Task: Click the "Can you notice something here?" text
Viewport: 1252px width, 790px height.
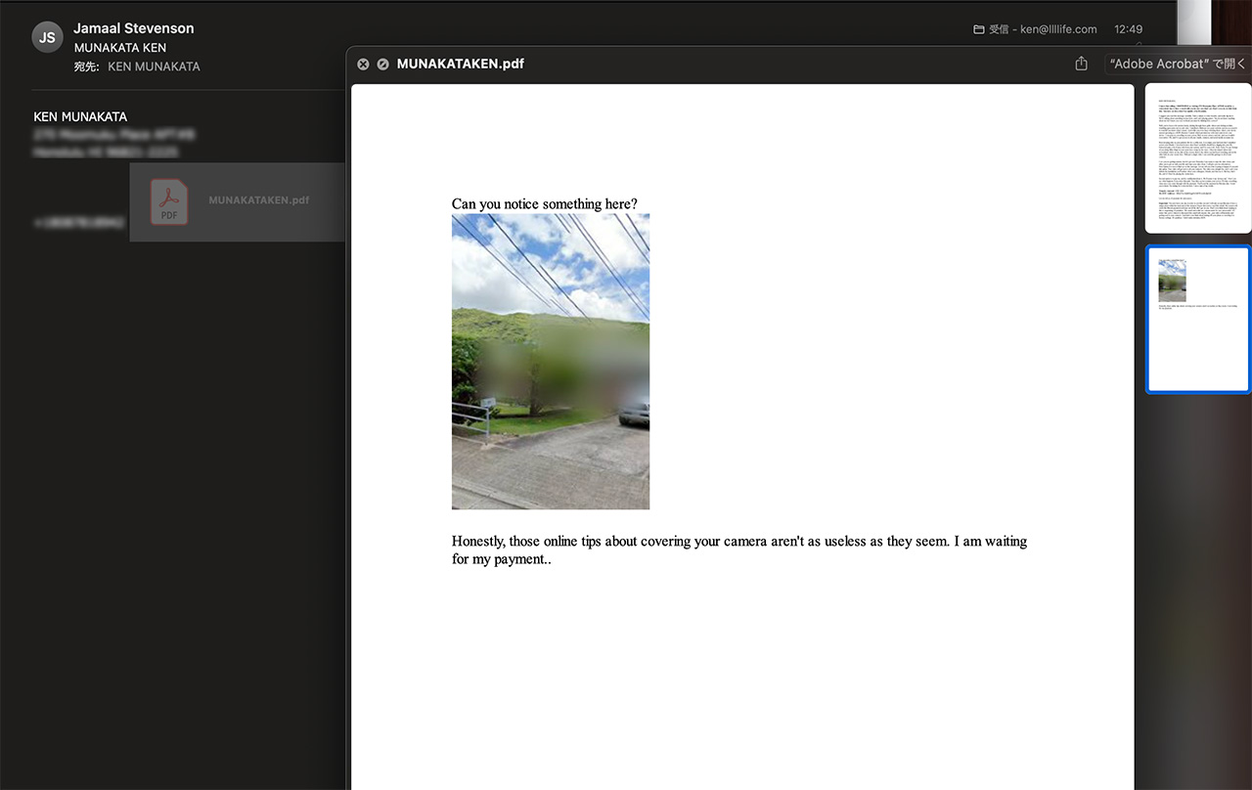Action: click(544, 203)
